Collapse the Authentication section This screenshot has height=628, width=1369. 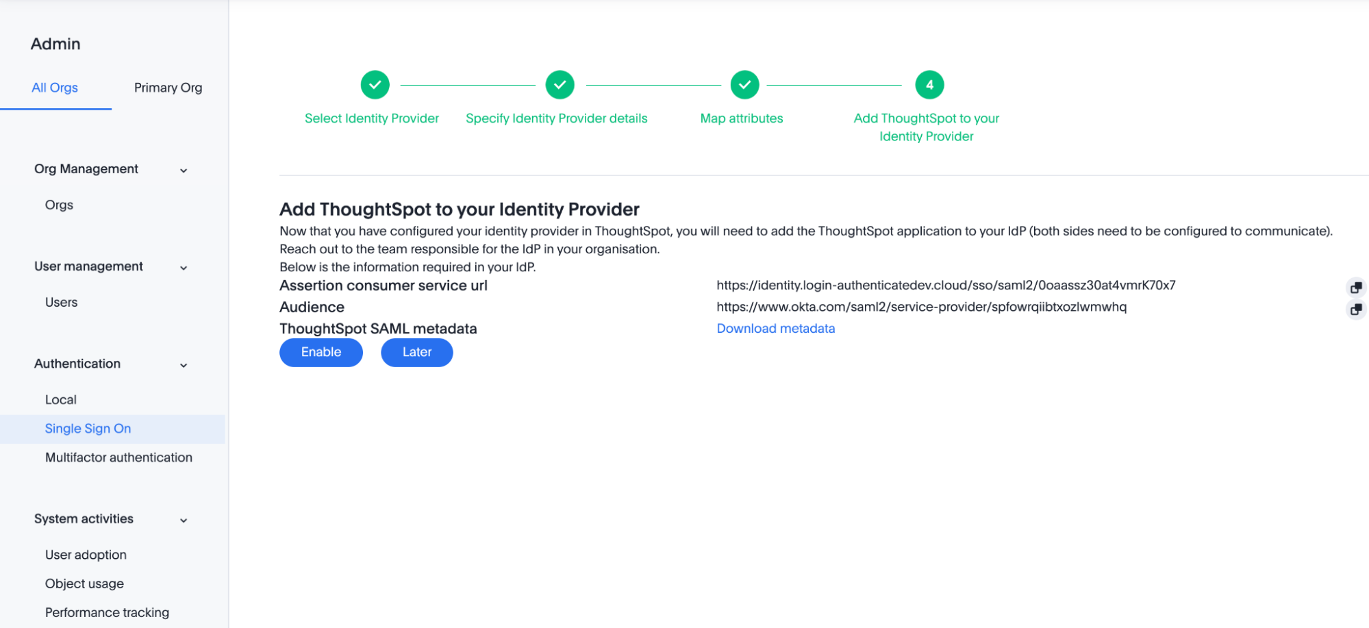pyautogui.click(x=183, y=364)
